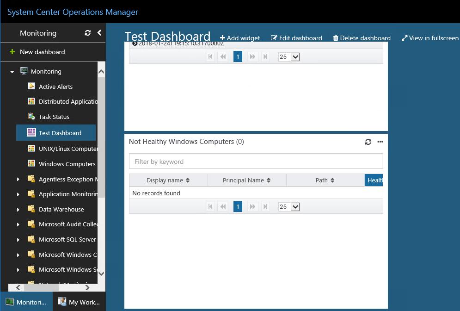This screenshot has height=311, width=460.
Task: Select page 1 in Not Healthy Computers pager
Action: pos(238,206)
